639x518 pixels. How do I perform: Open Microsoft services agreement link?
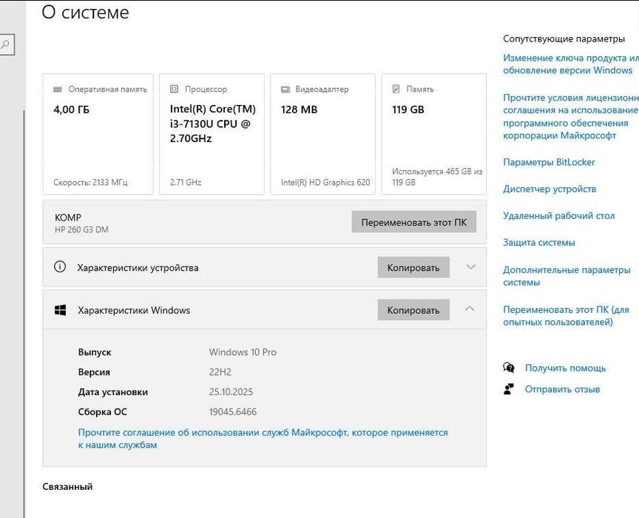pos(263,439)
